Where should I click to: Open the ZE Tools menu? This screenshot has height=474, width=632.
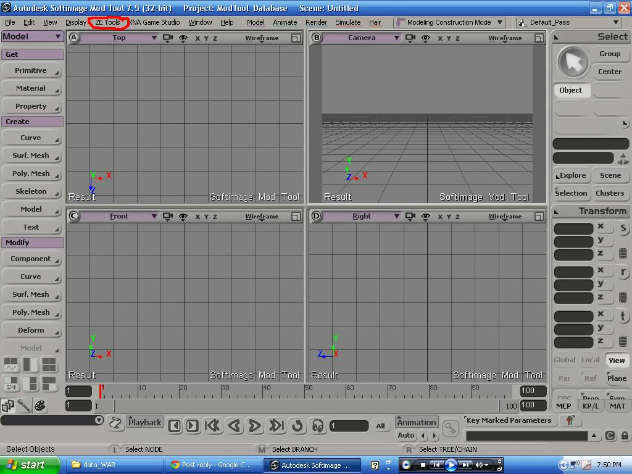(107, 23)
